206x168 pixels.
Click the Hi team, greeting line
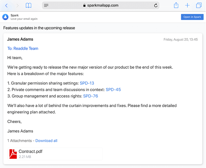[15, 58]
